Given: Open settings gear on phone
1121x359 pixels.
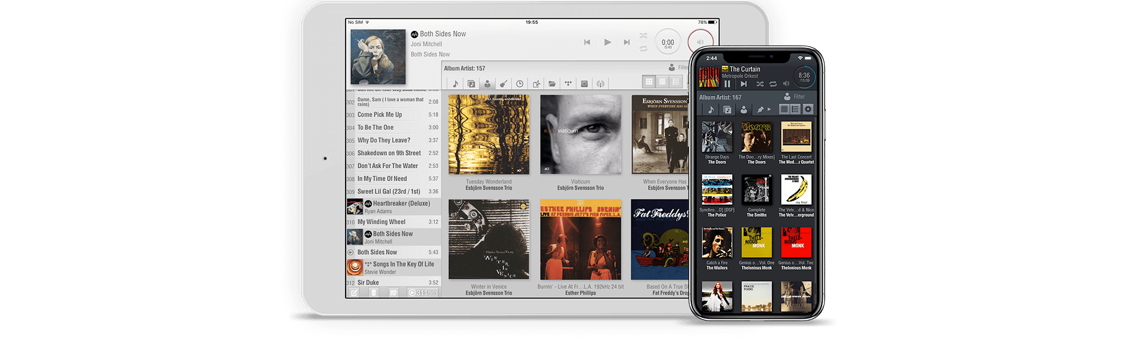Looking at the screenshot, I should (808, 109).
